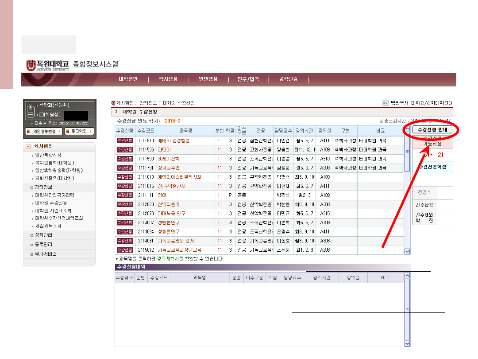Click the red arrow icon beside 대학원 수강신청 title
The height and width of the screenshot is (359, 478).
tap(116, 112)
